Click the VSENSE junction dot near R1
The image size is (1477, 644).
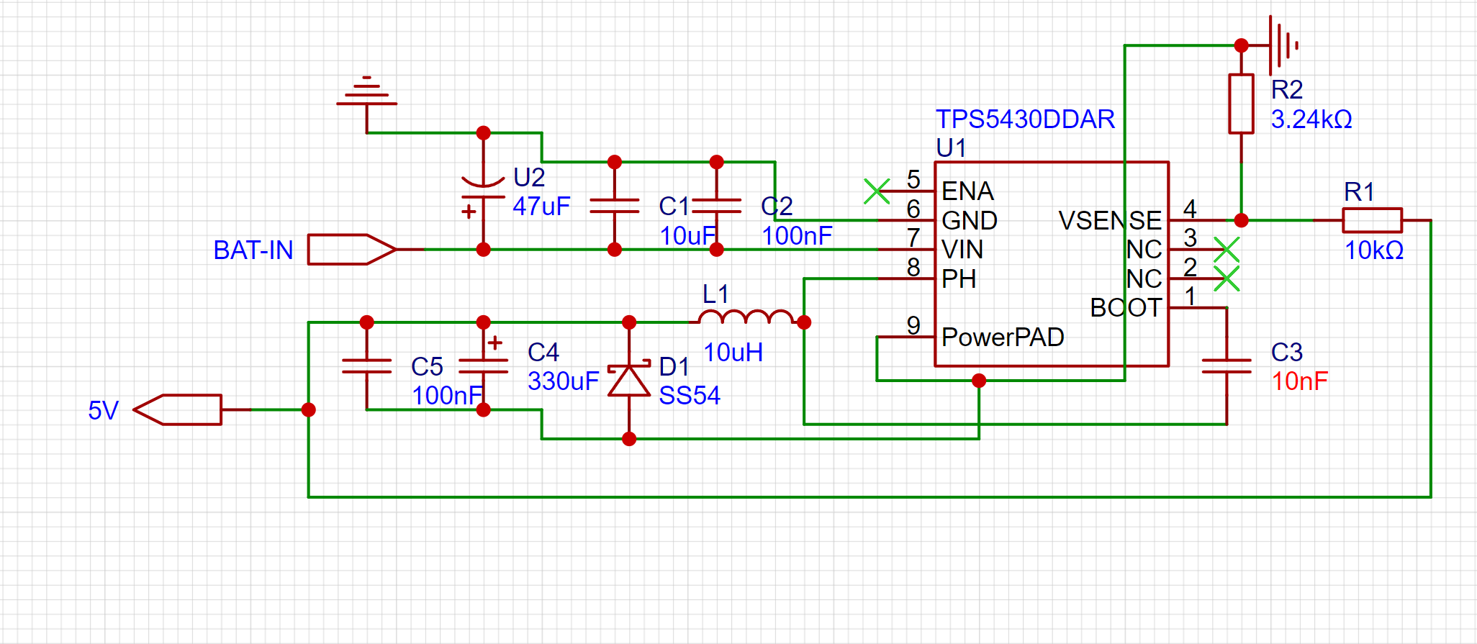pos(1241,220)
